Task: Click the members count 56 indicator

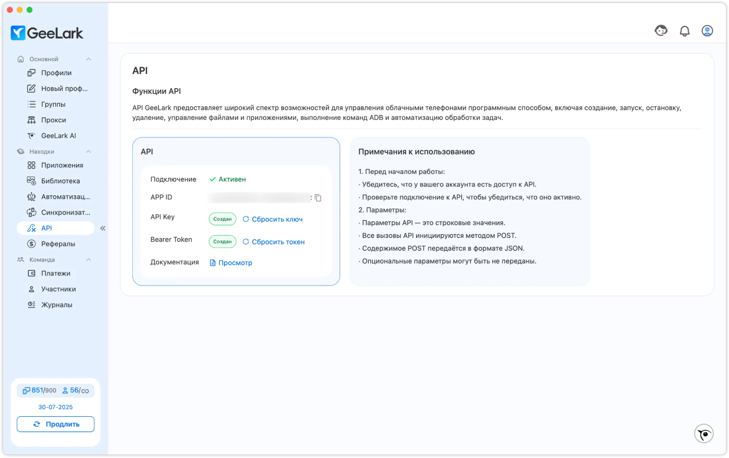Action: (x=75, y=391)
